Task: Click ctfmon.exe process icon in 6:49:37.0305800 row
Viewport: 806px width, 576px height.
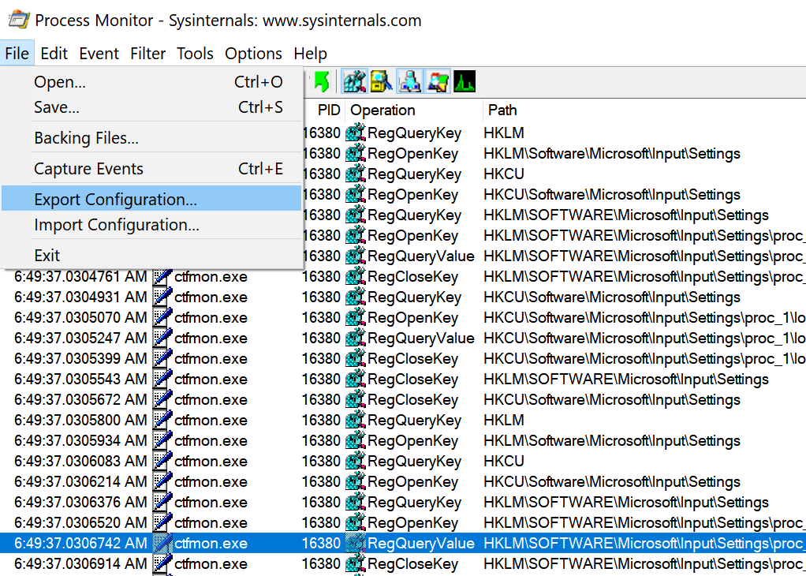Action: (162, 421)
